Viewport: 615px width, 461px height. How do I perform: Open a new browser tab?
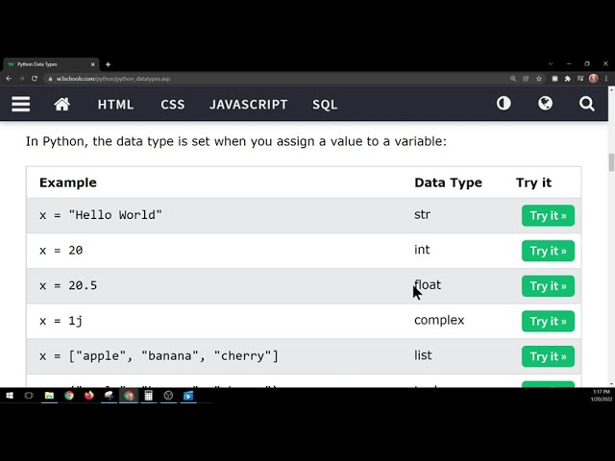click(108, 64)
